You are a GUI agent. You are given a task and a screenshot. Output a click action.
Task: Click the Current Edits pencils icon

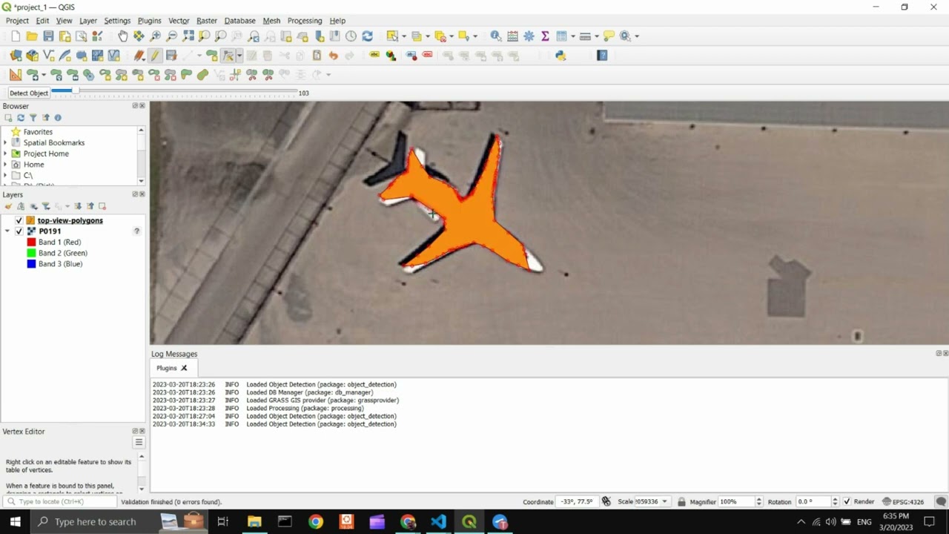point(139,56)
